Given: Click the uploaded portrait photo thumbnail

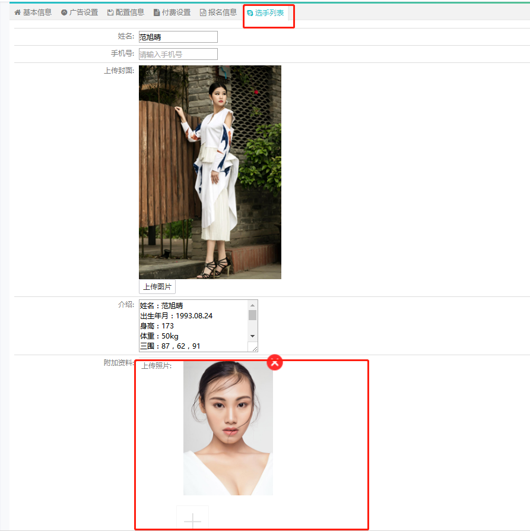Looking at the screenshot, I should pos(228,428).
